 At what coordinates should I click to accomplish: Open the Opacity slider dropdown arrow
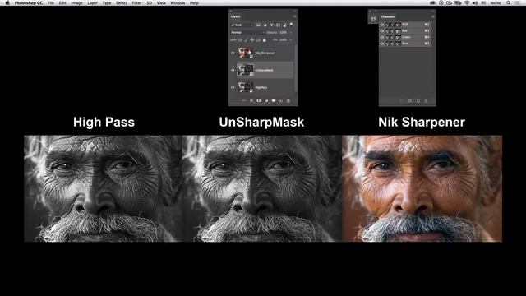(291, 33)
